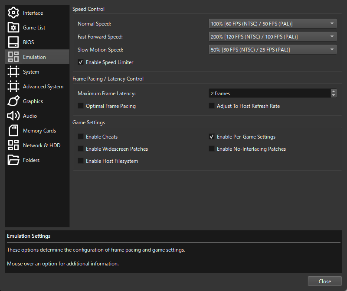Click the Maximum Frame Latency field
This screenshot has width=347, height=291.
pos(270,93)
